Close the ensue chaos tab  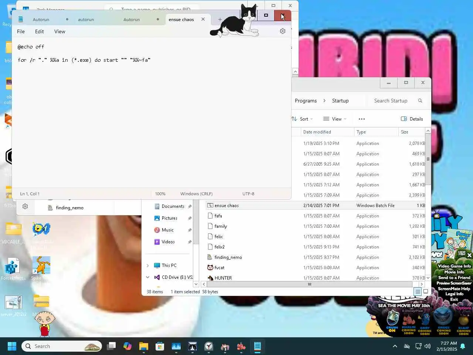click(203, 19)
